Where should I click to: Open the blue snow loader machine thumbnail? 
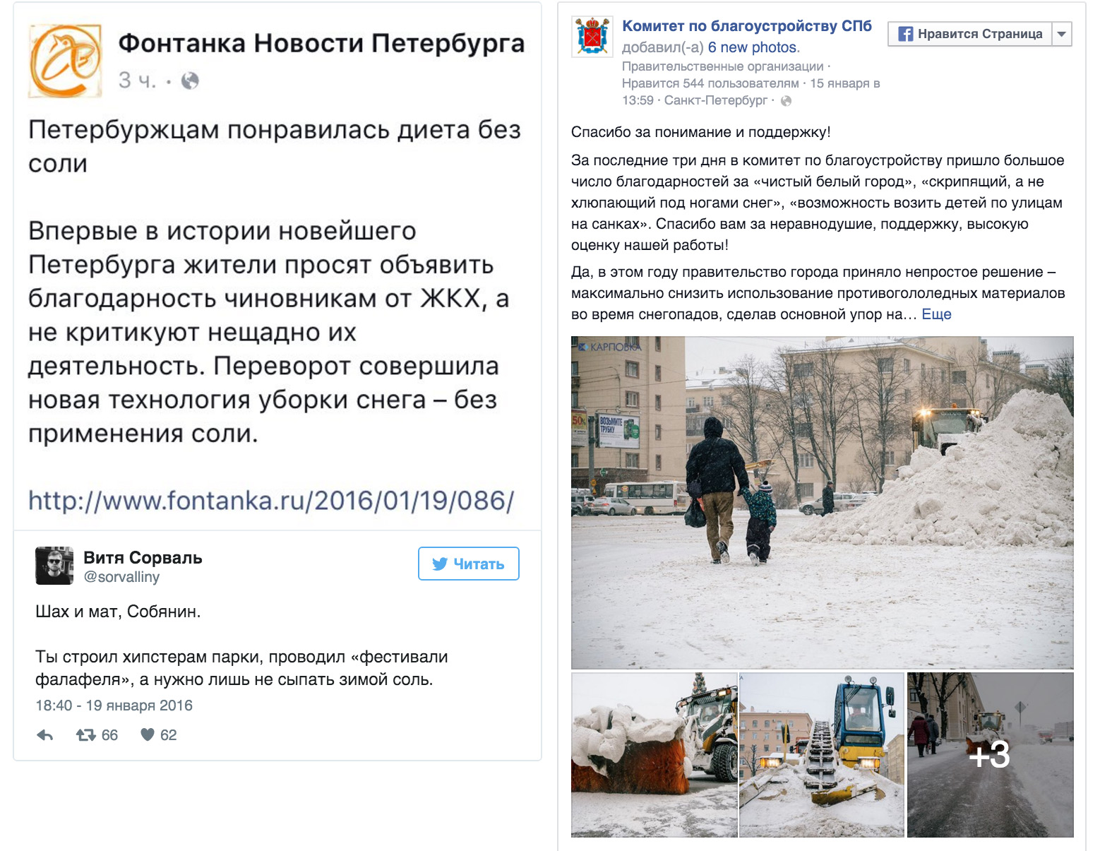pyautogui.click(x=821, y=755)
